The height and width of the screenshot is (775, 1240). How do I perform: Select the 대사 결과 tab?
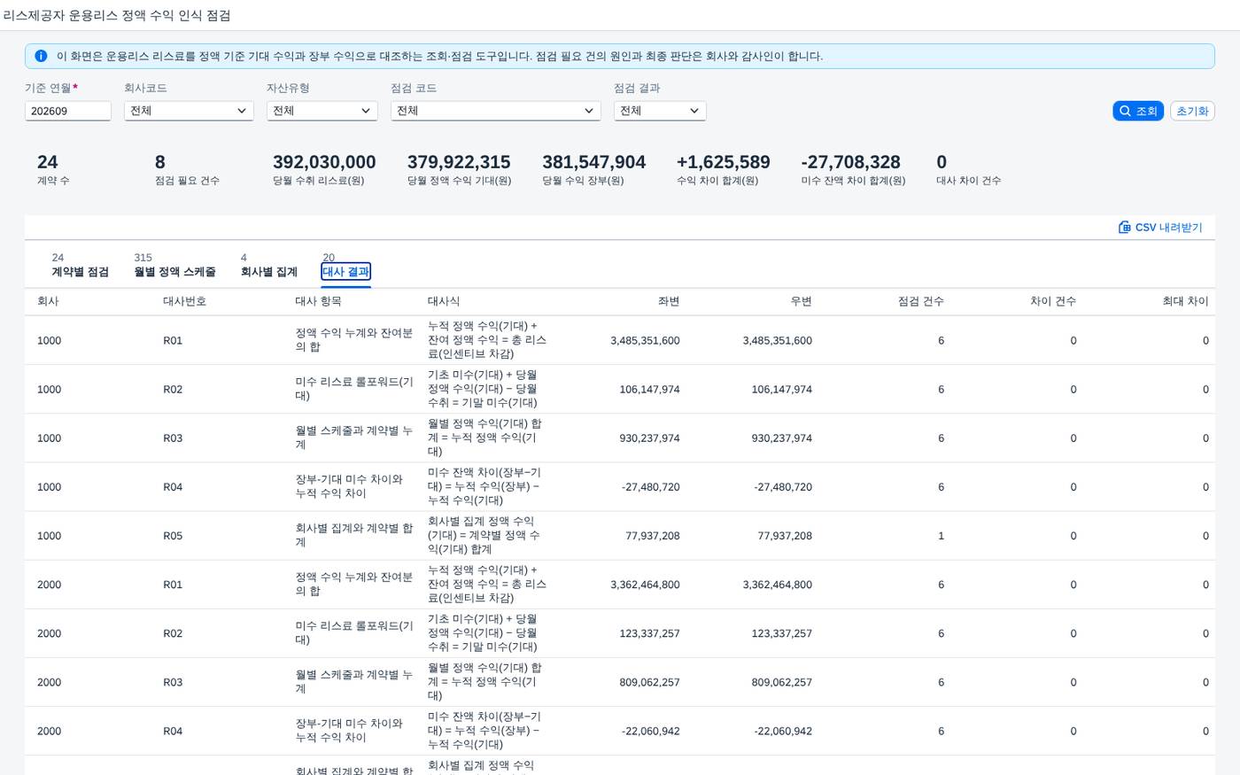click(345, 272)
